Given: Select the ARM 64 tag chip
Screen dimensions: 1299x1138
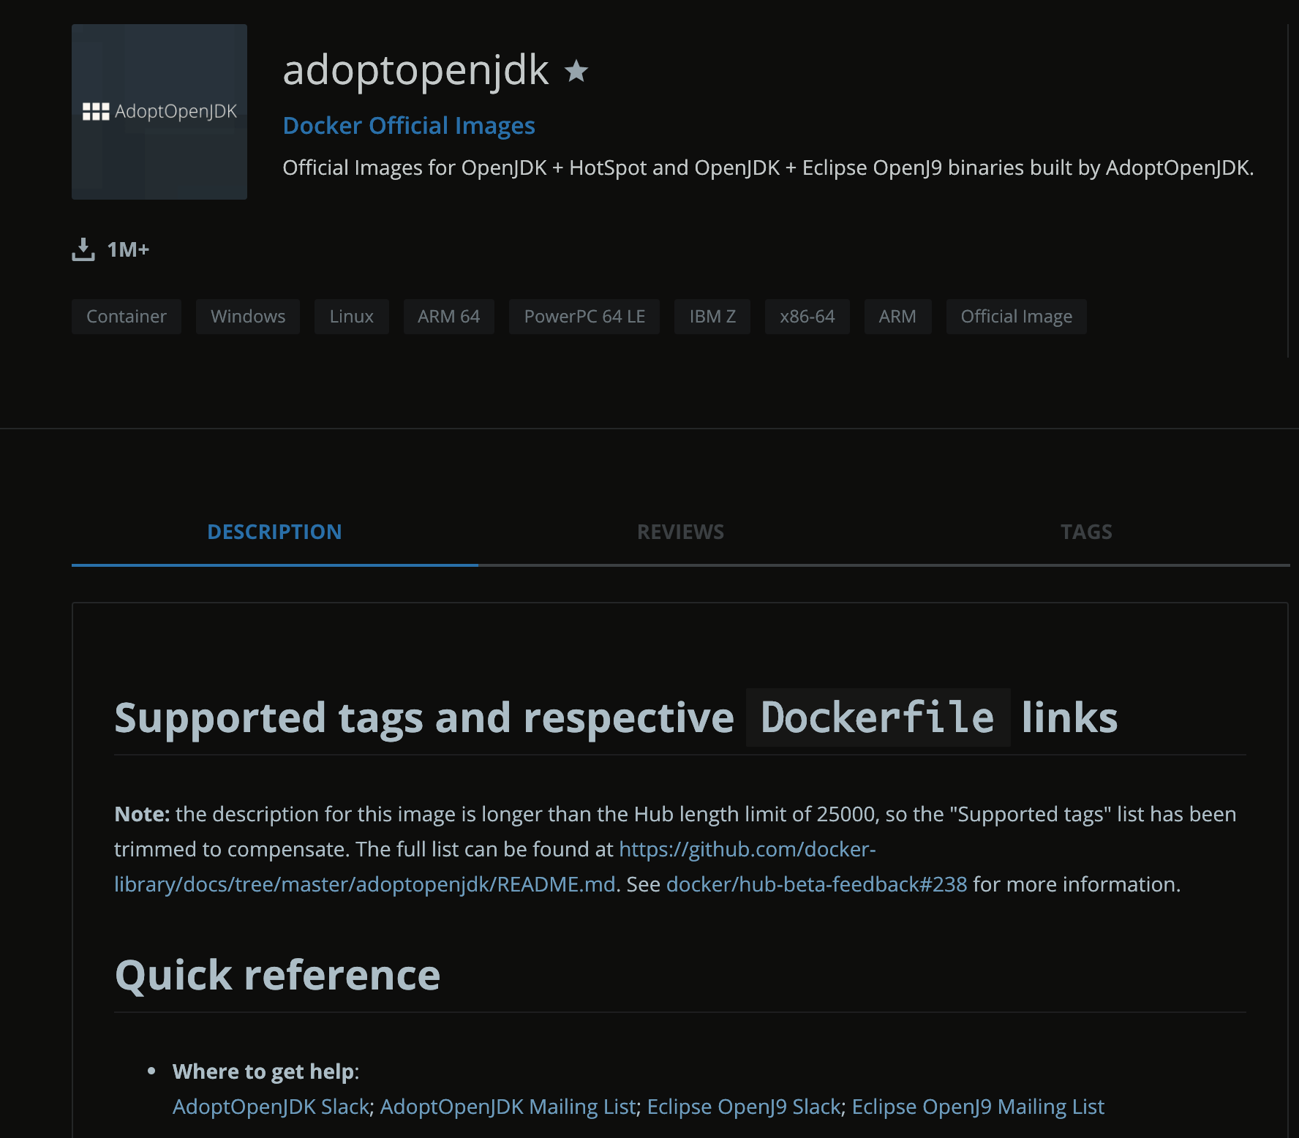Looking at the screenshot, I should [x=449, y=317].
